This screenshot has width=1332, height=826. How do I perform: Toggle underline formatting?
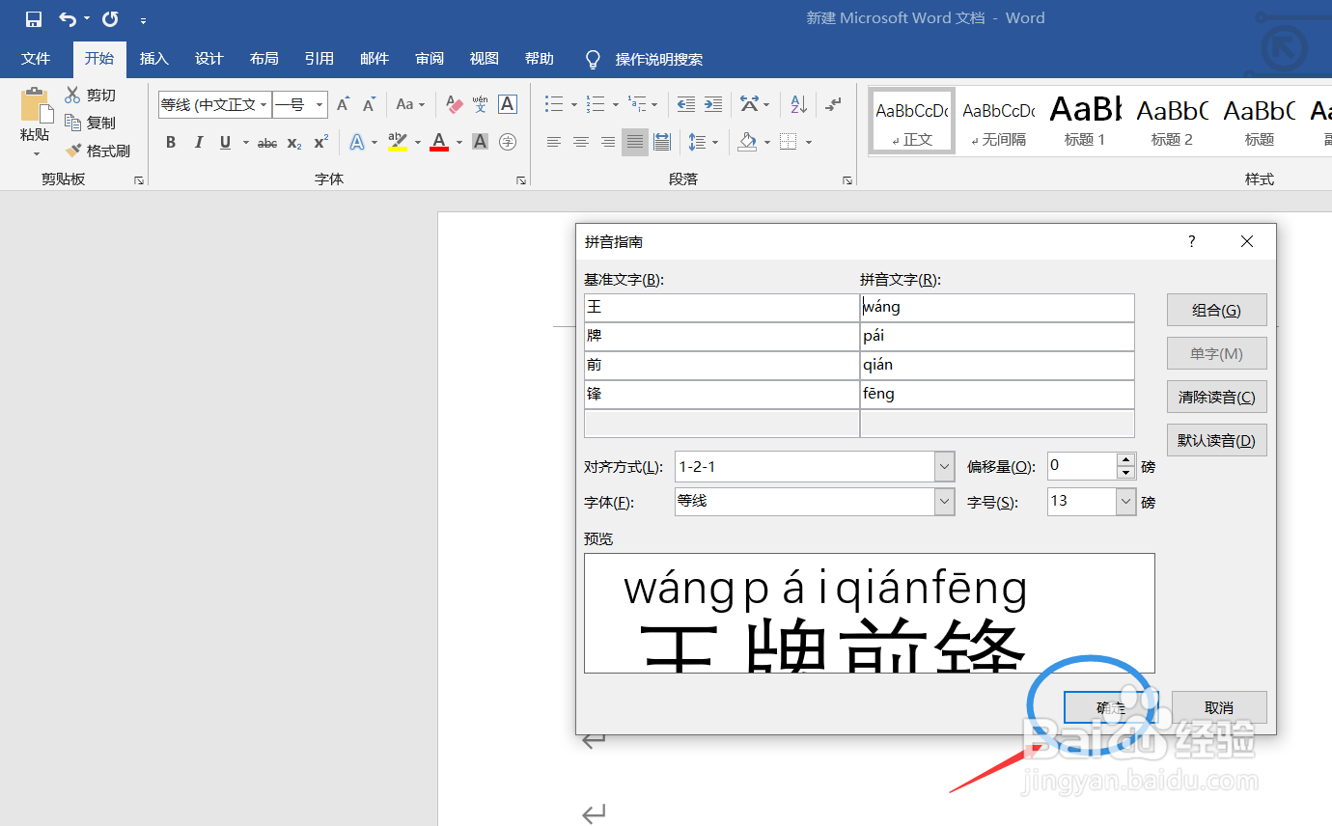pyautogui.click(x=225, y=143)
